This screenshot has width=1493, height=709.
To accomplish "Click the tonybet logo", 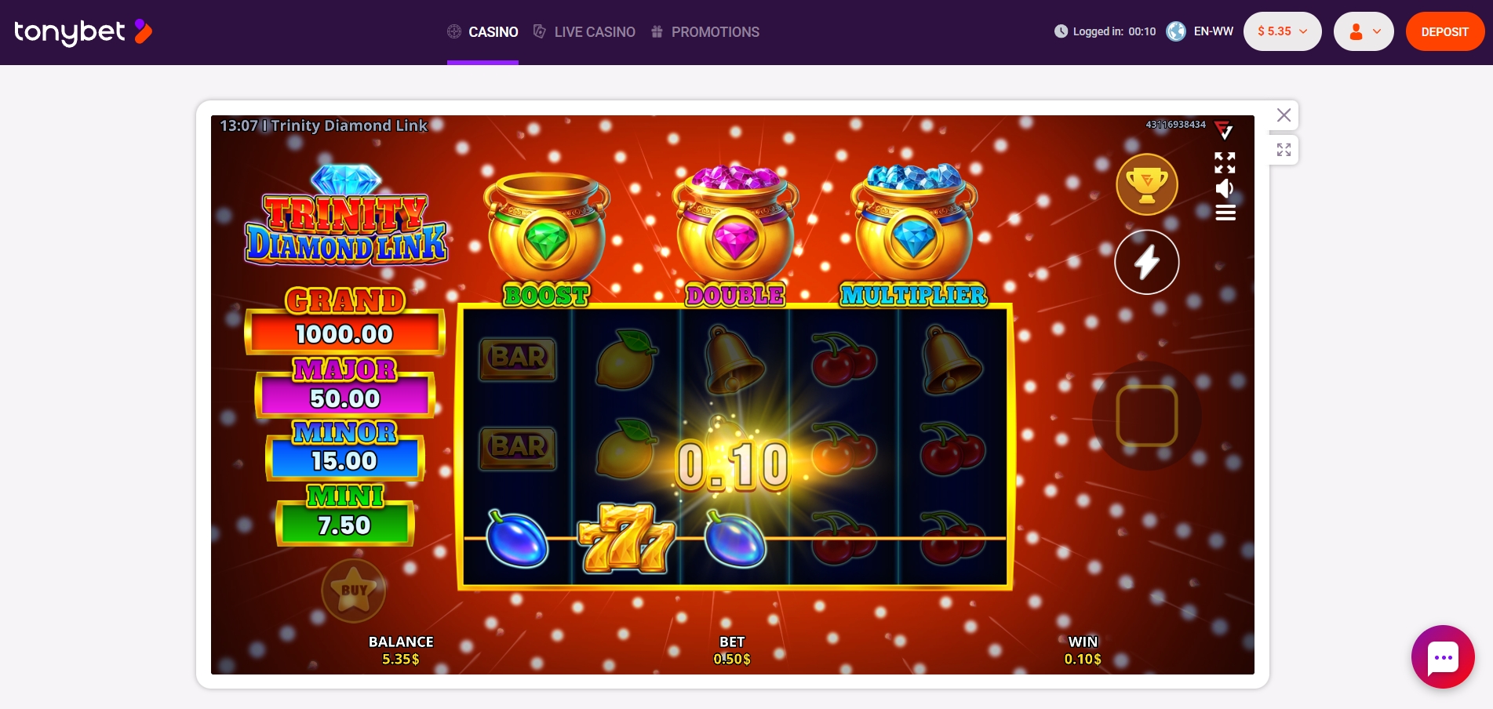I will point(83,32).
